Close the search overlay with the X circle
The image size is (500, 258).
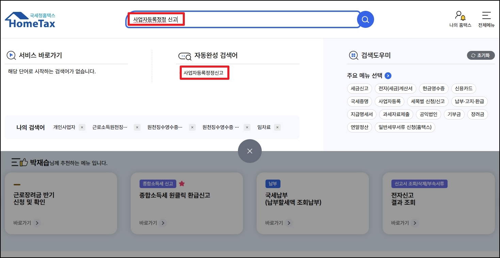click(249, 151)
